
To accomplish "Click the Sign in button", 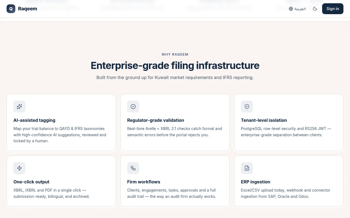I will tap(332, 9).
